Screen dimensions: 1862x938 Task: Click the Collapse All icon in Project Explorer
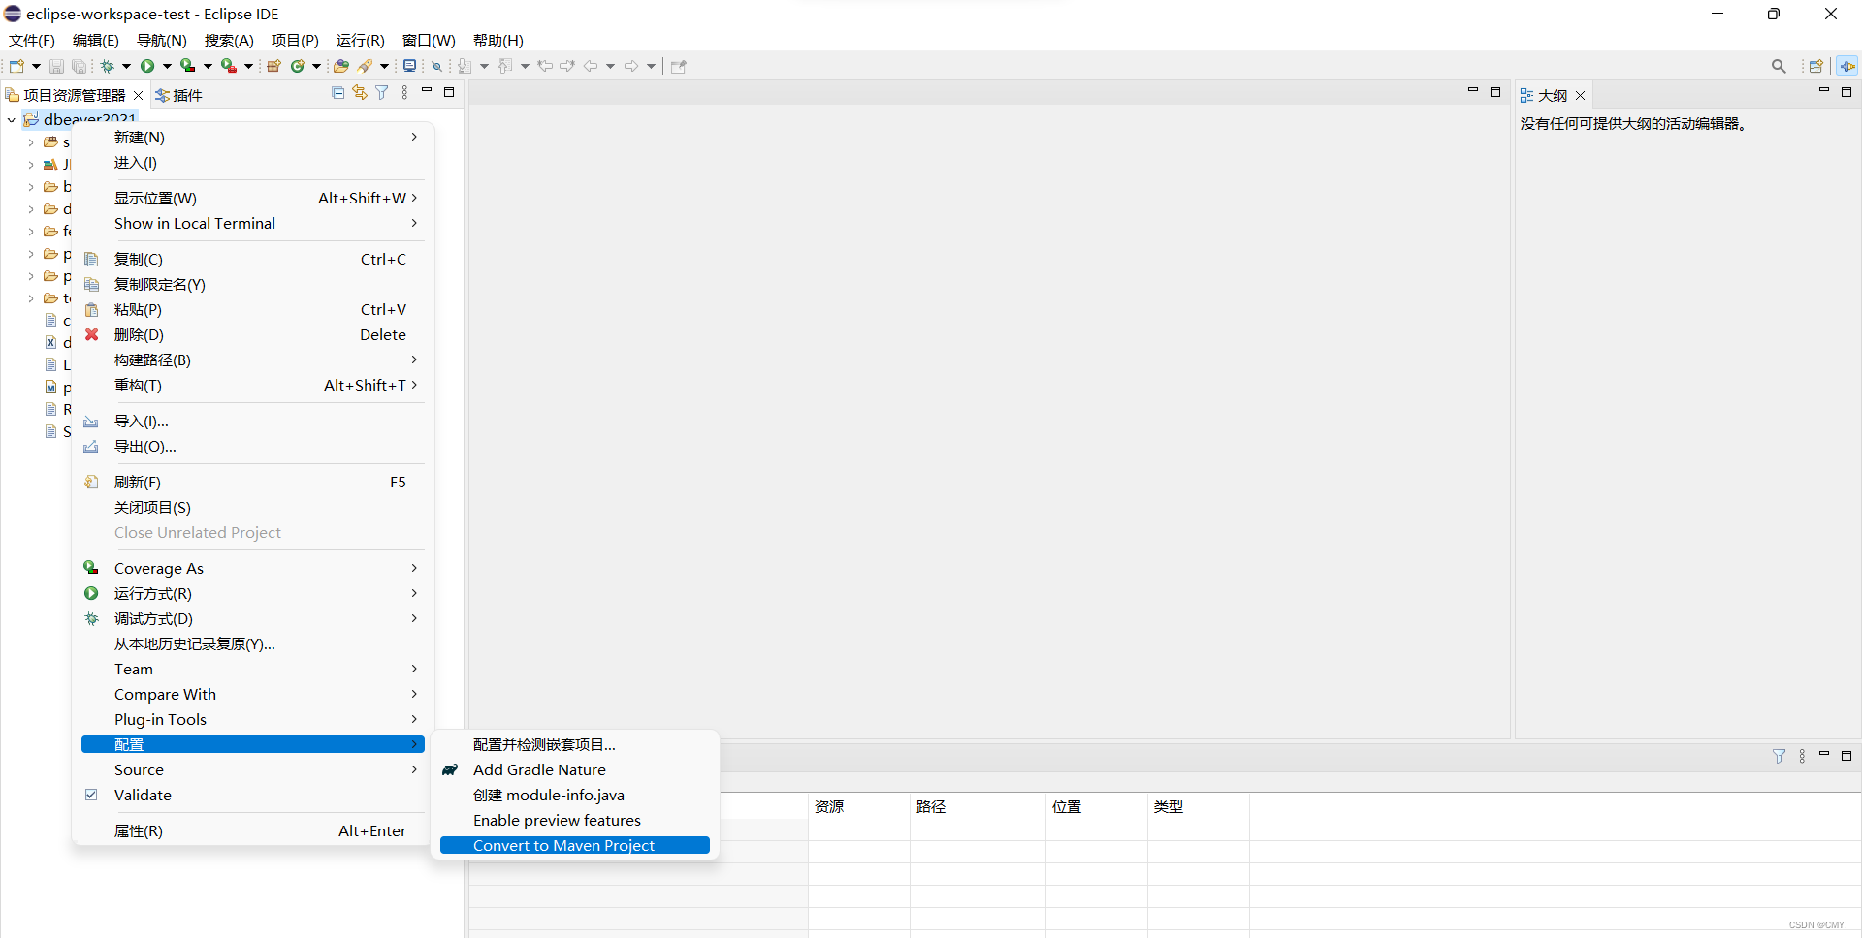337,91
